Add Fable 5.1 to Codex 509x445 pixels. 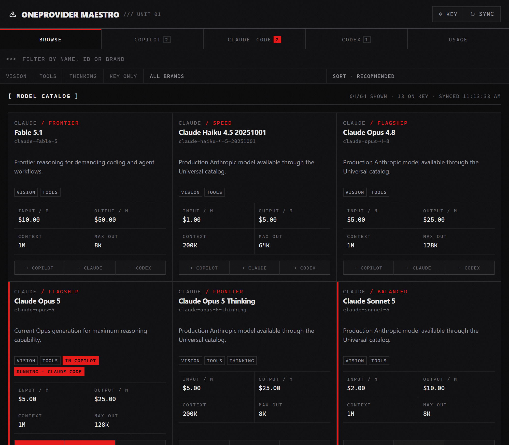click(x=140, y=268)
